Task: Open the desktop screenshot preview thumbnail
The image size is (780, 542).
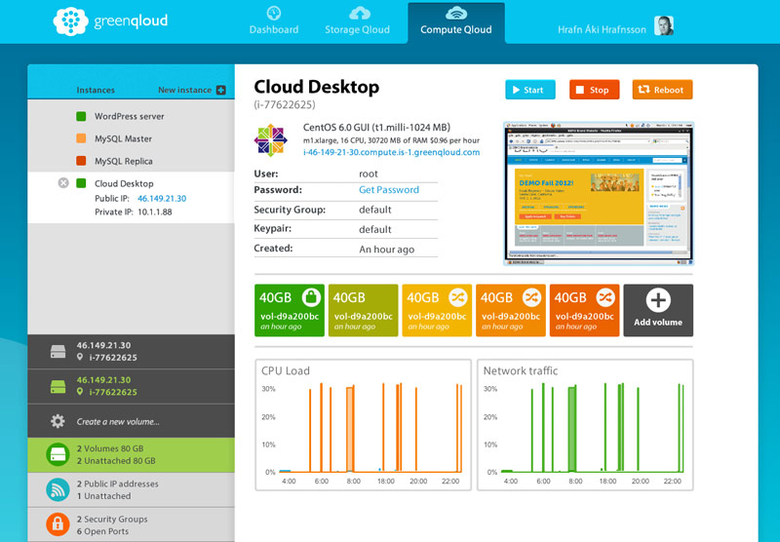Action: coord(599,193)
